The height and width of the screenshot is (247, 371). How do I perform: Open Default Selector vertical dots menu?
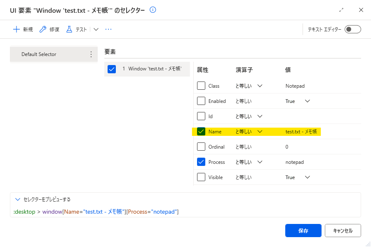(91, 54)
